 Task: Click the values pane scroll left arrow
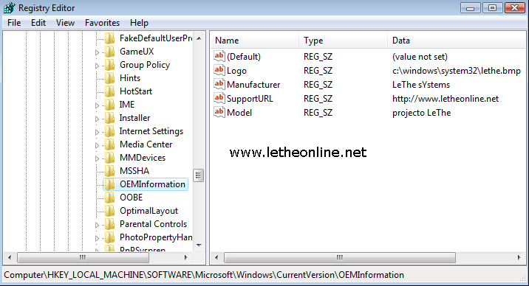(x=216, y=257)
